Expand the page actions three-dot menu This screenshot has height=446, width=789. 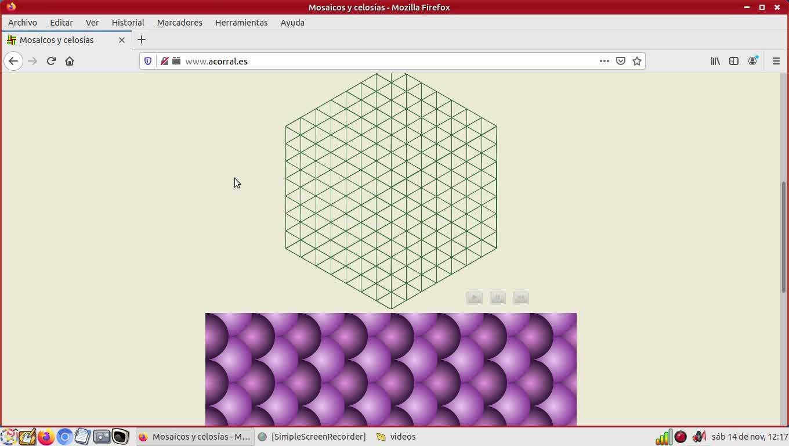coord(604,61)
